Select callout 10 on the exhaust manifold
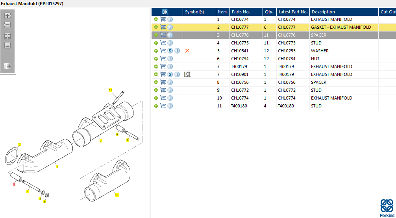The height and width of the screenshot is (218, 396). [x=117, y=195]
